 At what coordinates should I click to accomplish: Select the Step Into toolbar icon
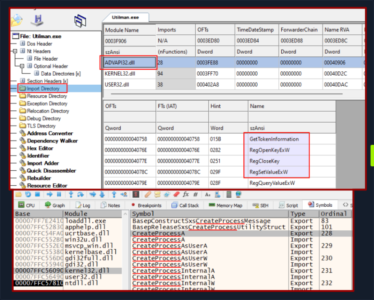(x=71, y=194)
